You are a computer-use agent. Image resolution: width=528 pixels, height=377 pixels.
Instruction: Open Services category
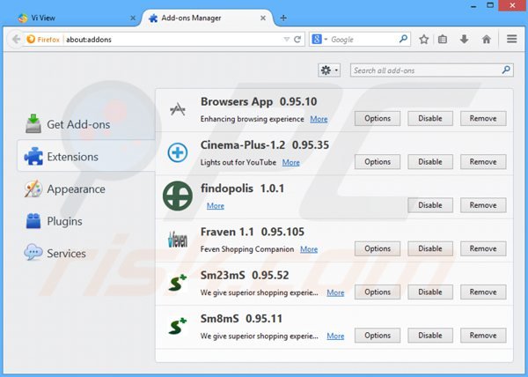coord(86,253)
